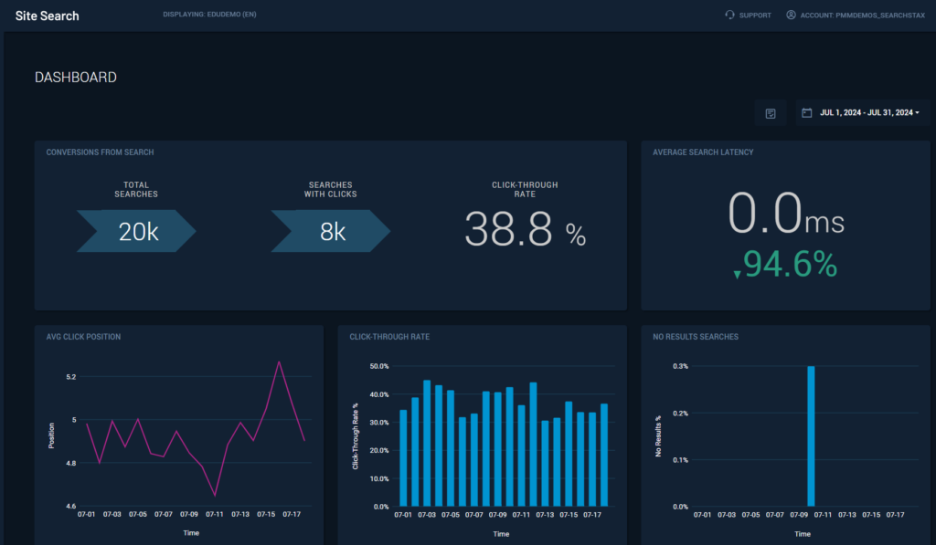Click SEARCHES WITH CLICKS label
936x545 pixels.
(331, 190)
